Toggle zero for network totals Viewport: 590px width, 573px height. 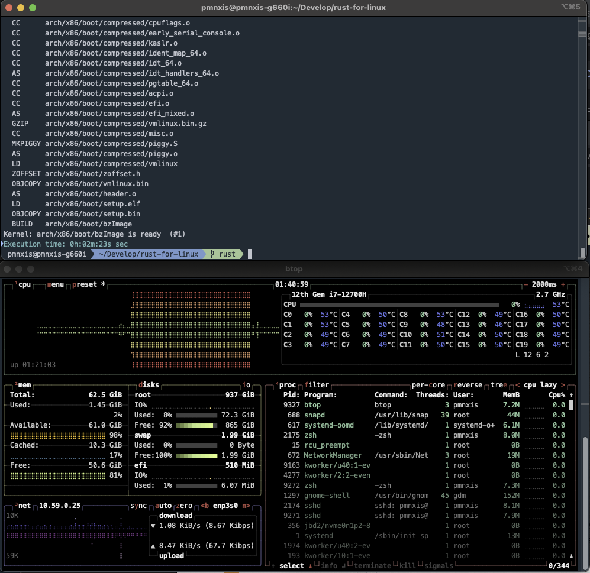pos(184,506)
